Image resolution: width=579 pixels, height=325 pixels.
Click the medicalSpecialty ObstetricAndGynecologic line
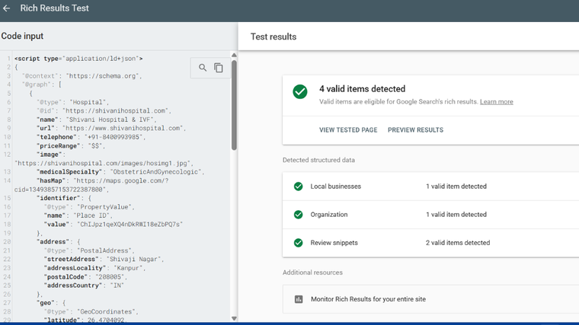(120, 172)
